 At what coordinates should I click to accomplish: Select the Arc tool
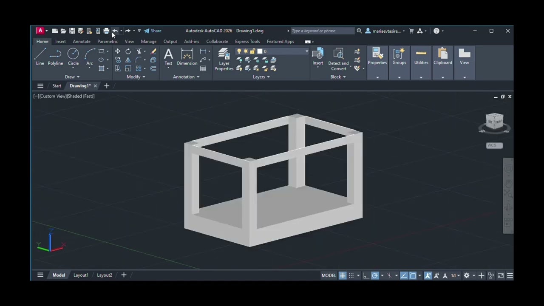click(90, 57)
